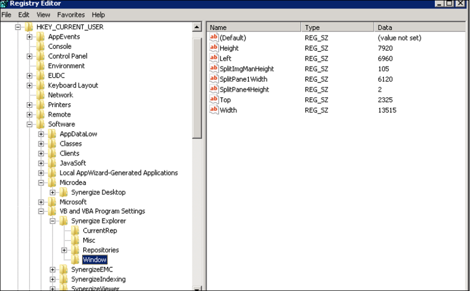Click the Registry Editor title bar icon
This screenshot has height=291, width=470.
click(x=4, y=4)
